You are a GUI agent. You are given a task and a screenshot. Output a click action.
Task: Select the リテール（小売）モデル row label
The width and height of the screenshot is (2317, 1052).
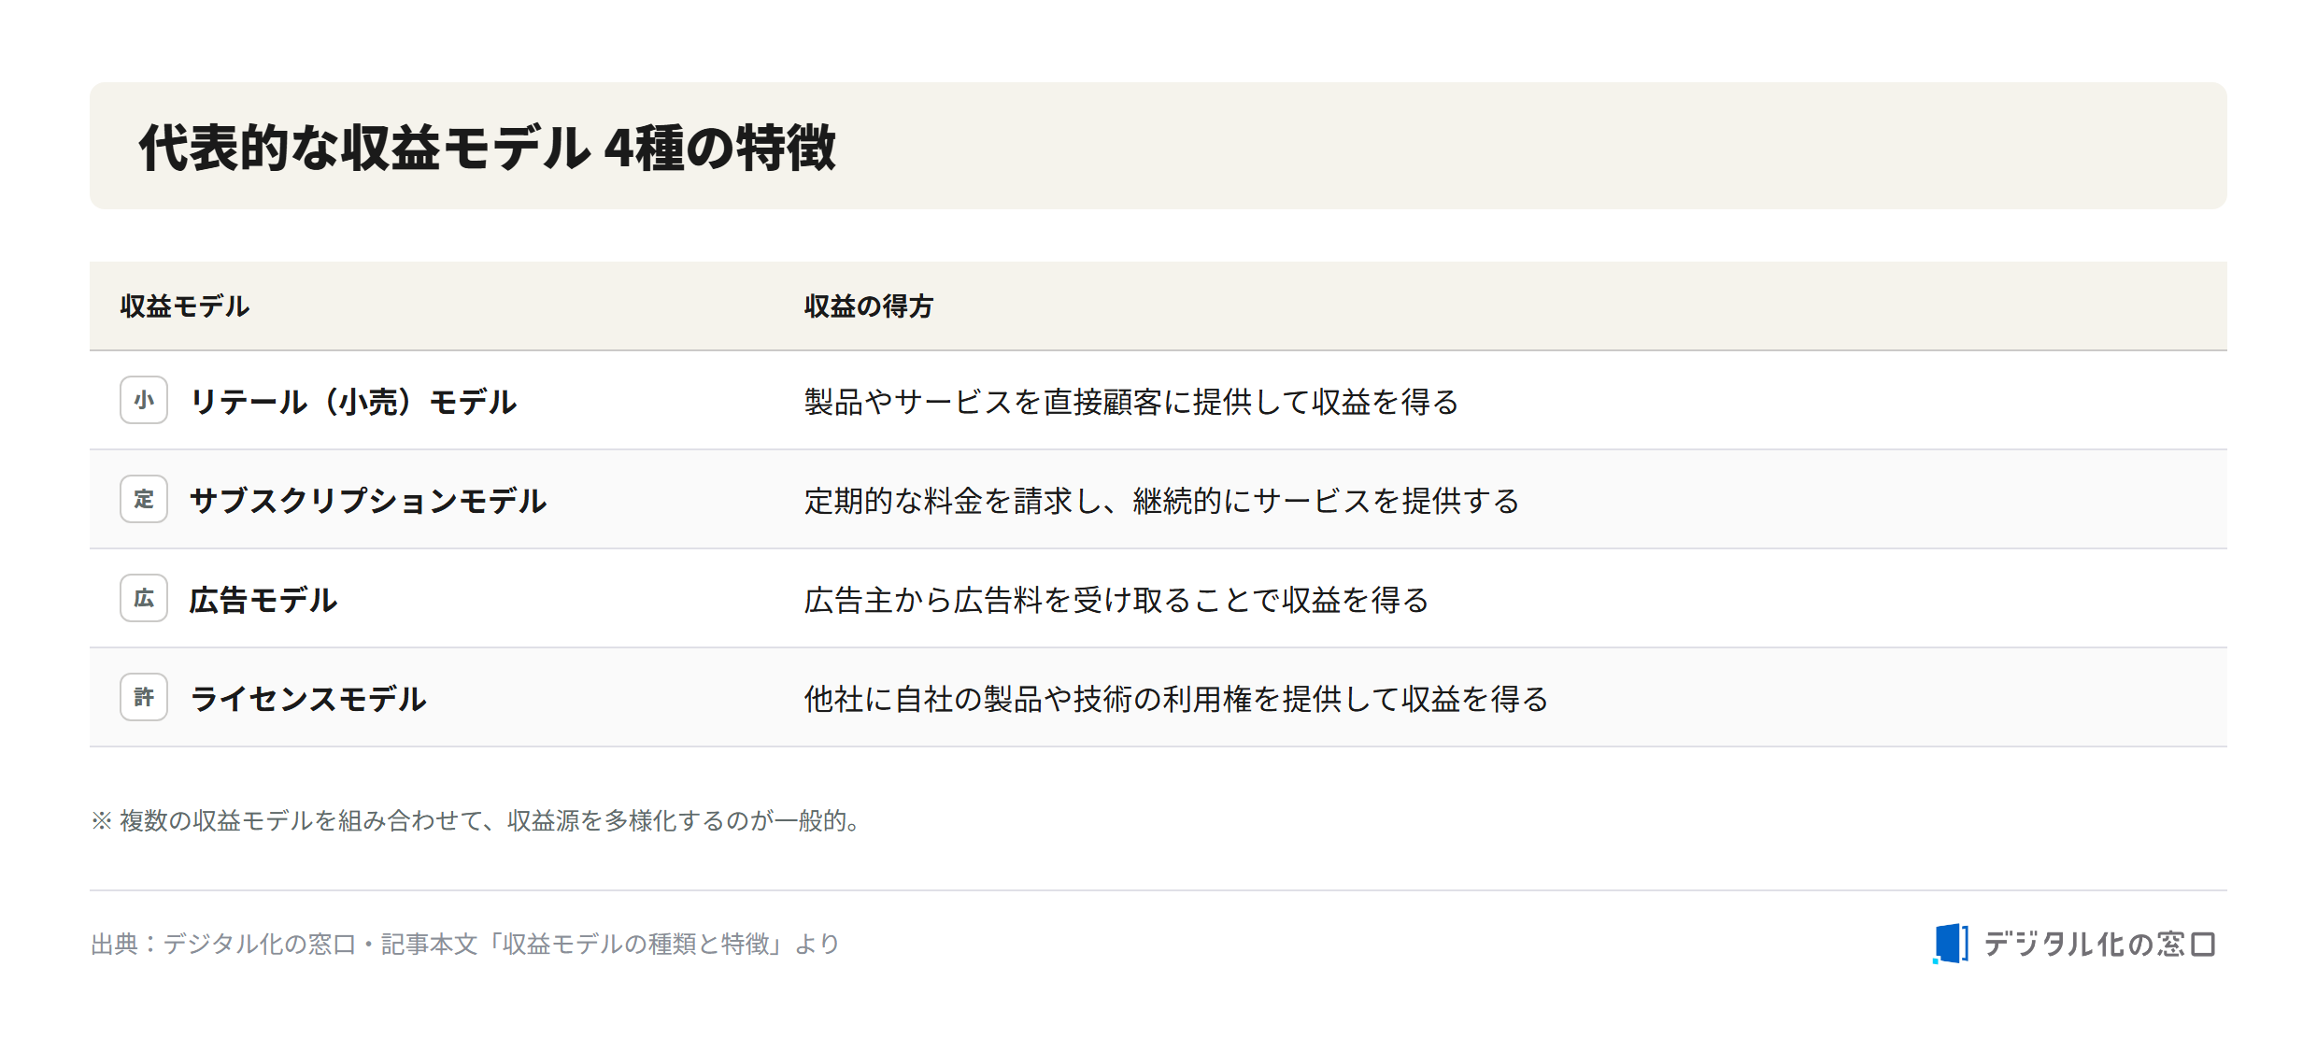[x=353, y=402]
